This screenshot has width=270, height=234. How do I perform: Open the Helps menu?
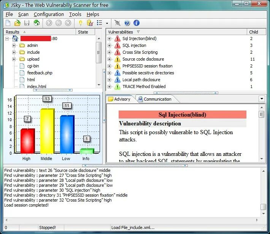[x=93, y=14]
